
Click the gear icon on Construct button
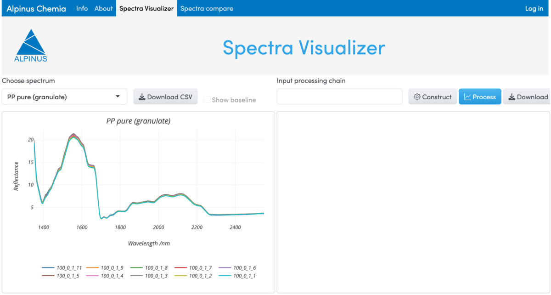click(417, 97)
